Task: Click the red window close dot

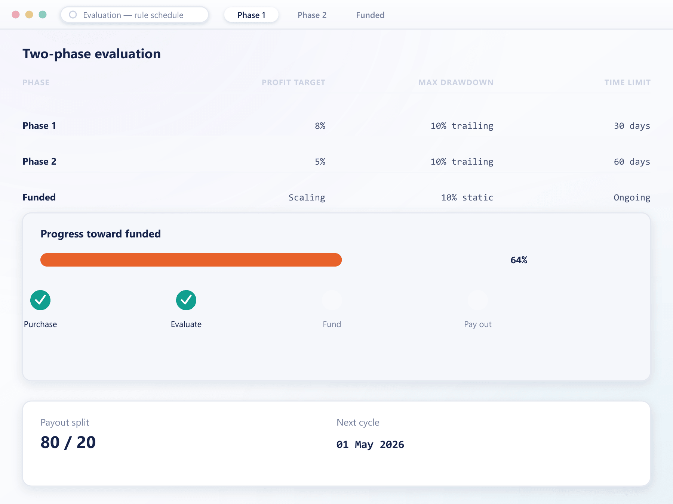Action: coord(16,15)
